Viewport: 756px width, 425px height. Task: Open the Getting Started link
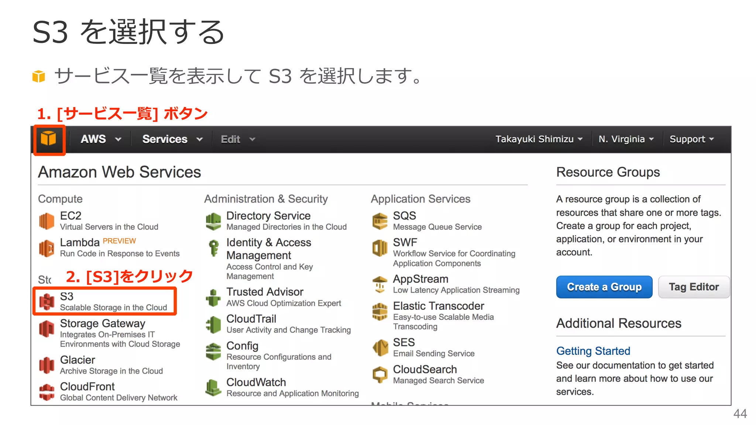593,351
